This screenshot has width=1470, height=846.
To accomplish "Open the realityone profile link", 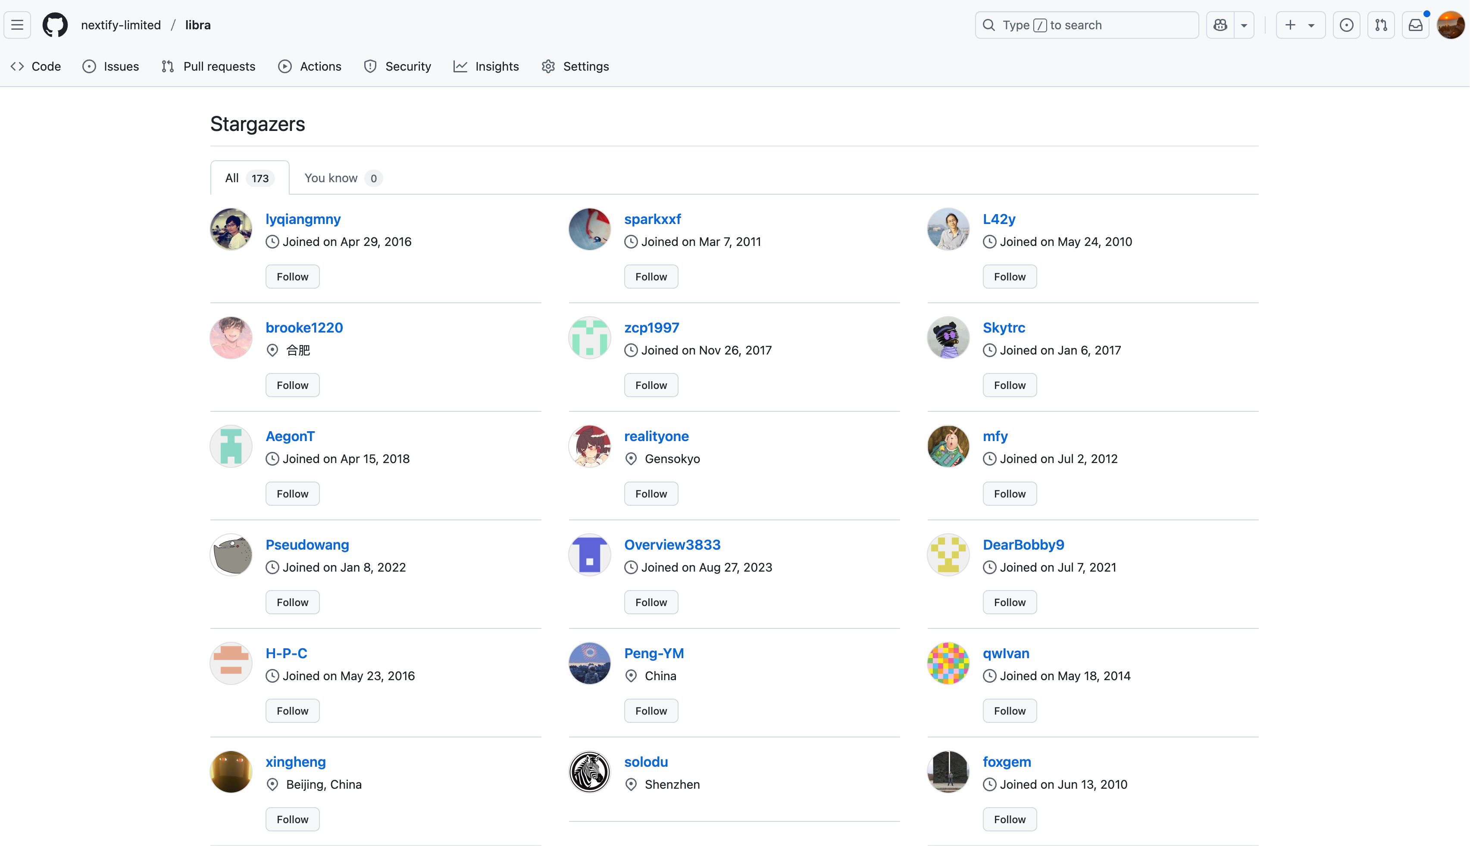I will pos(656,436).
